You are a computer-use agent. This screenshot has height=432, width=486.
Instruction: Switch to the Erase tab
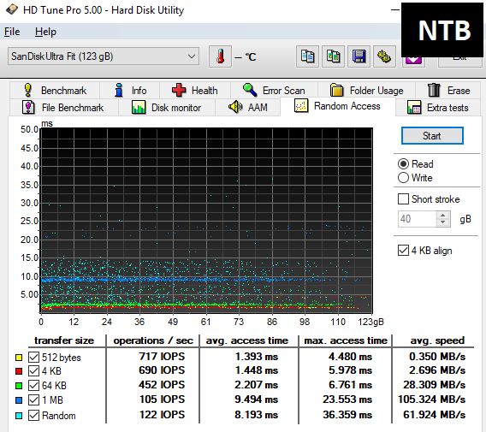[448, 90]
